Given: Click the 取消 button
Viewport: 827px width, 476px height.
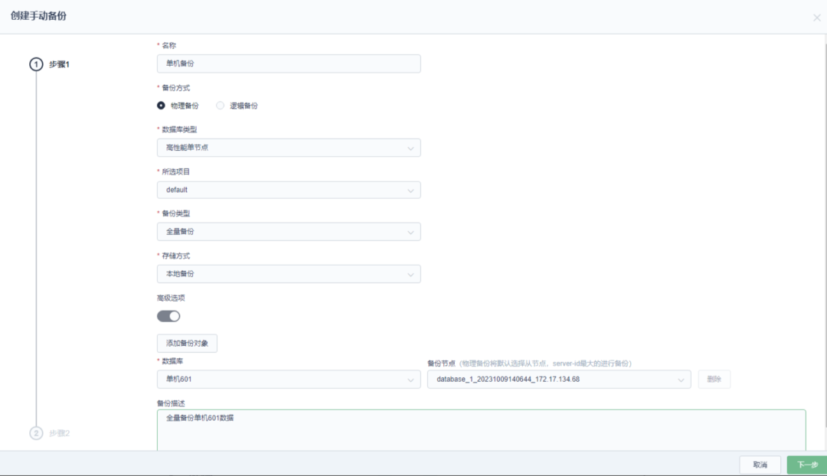Looking at the screenshot, I should 760,465.
